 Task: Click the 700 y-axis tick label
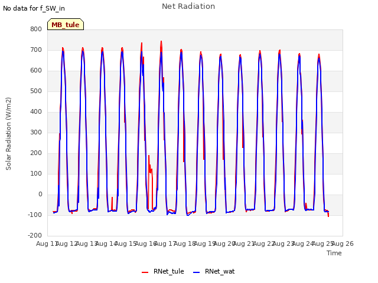pyautogui.click(x=36, y=50)
